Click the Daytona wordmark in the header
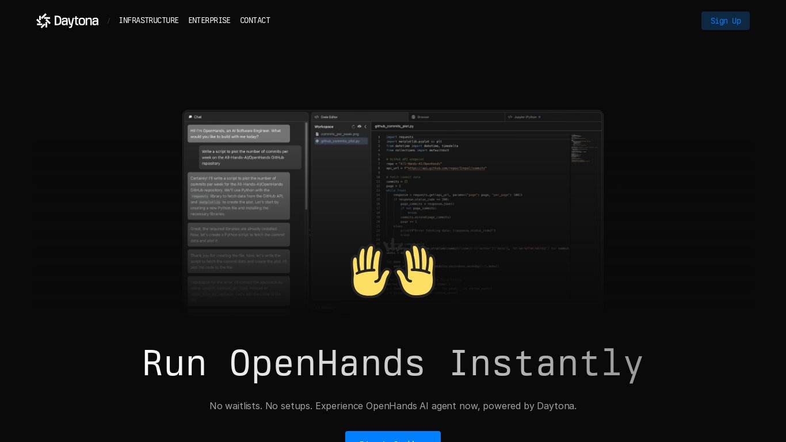786x442 pixels. click(x=77, y=21)
